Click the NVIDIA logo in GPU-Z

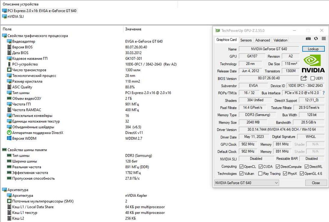pos(313,63)
